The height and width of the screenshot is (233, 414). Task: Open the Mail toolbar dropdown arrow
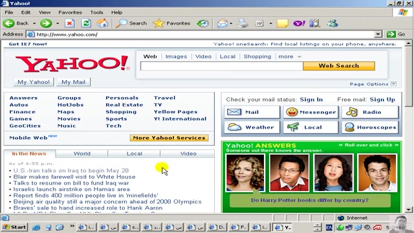(x=231, y=23)
